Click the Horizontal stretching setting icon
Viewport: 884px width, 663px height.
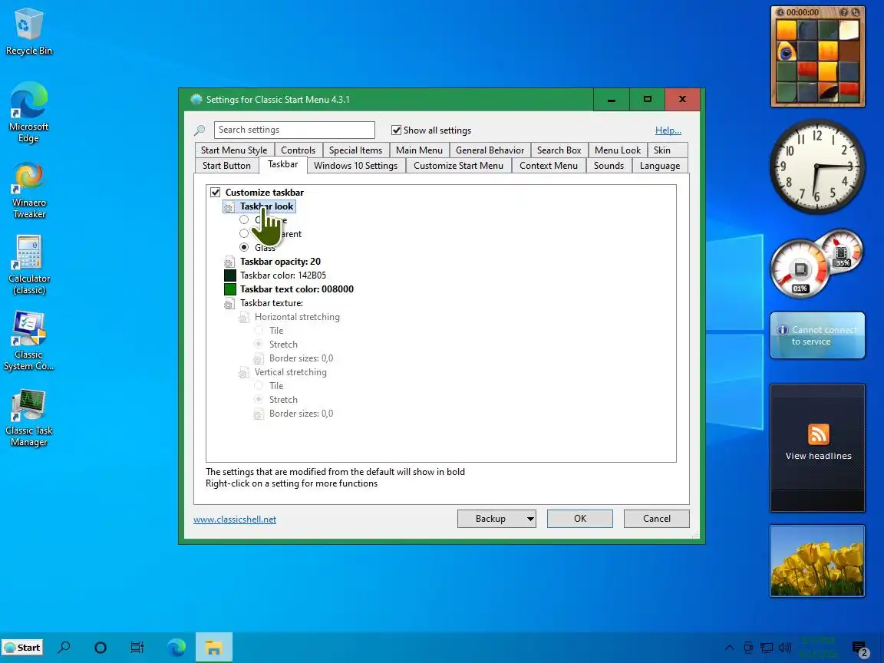pos(243,317)
